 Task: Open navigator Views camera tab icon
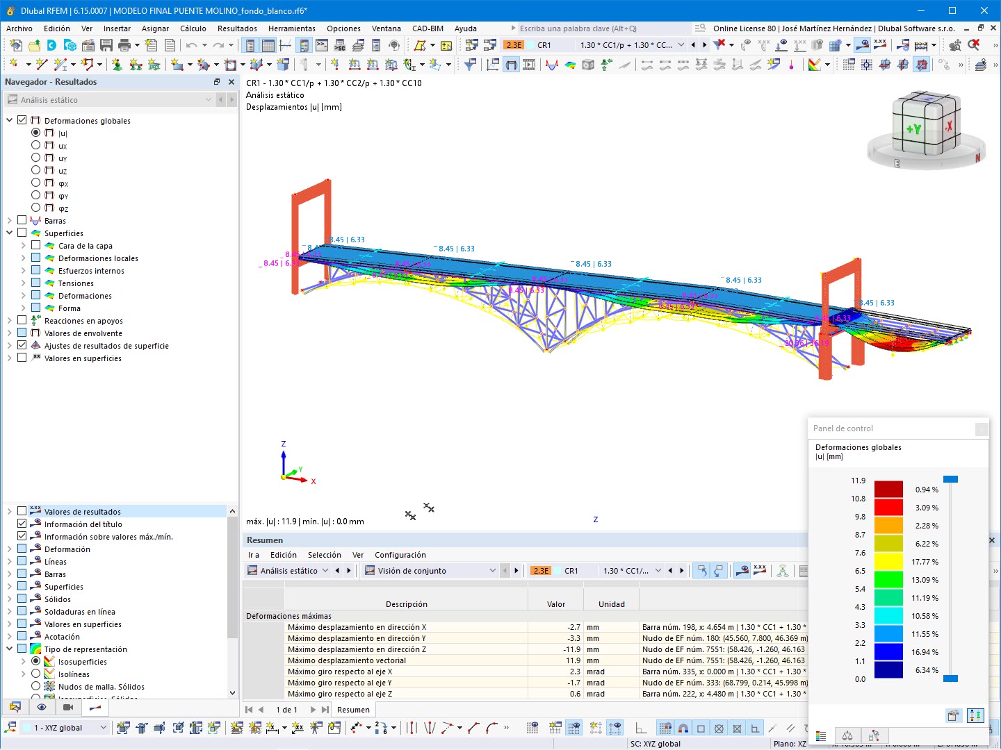[x=68, y=708]
